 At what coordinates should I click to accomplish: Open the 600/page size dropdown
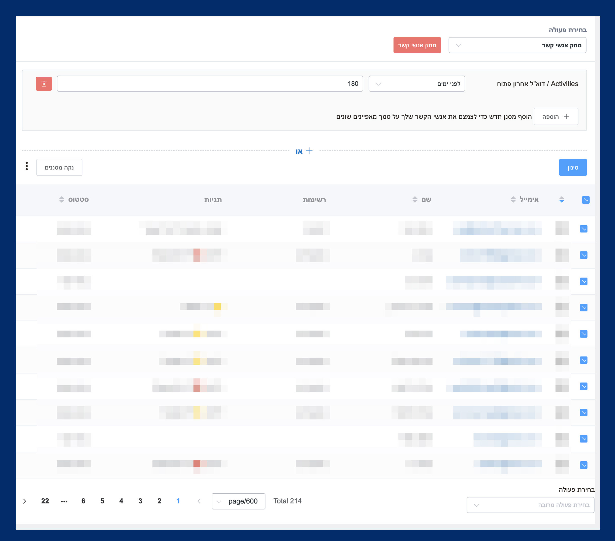click(x=238, y=501)
